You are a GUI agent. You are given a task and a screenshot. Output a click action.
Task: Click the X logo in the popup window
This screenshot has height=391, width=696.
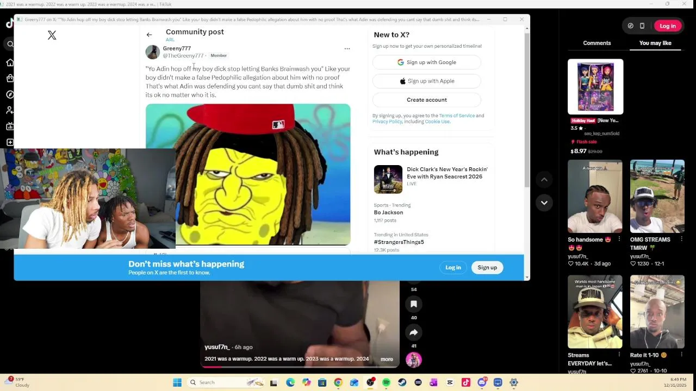(x=52, y=35)
